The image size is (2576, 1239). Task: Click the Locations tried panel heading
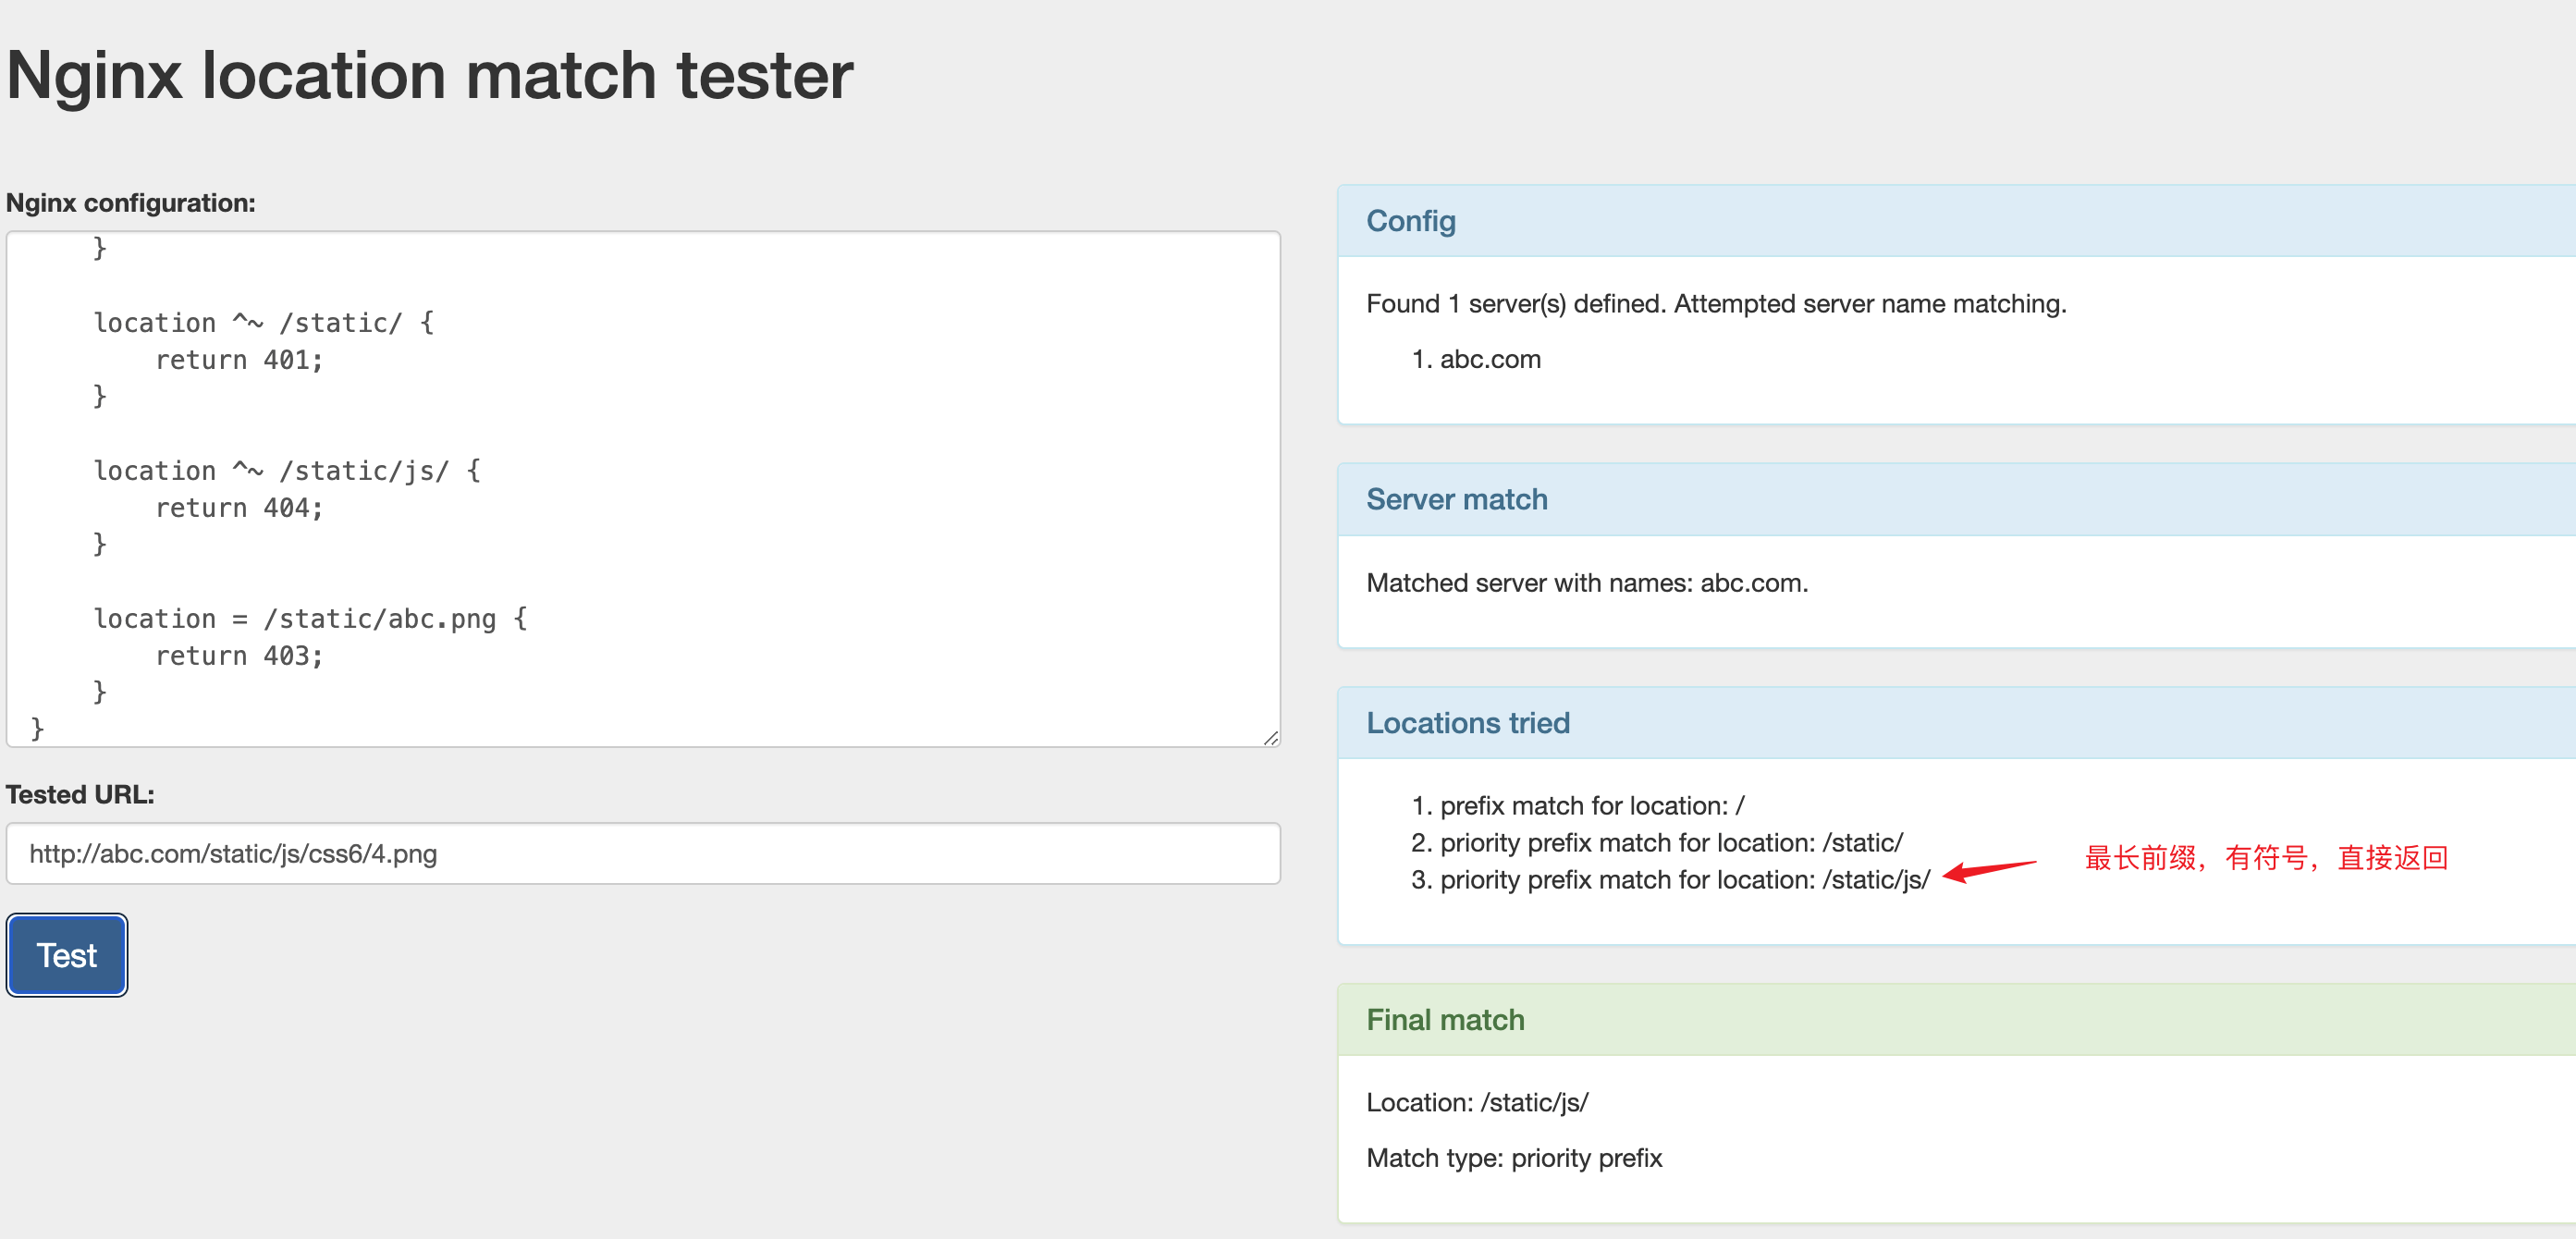tap(1467, 722)
